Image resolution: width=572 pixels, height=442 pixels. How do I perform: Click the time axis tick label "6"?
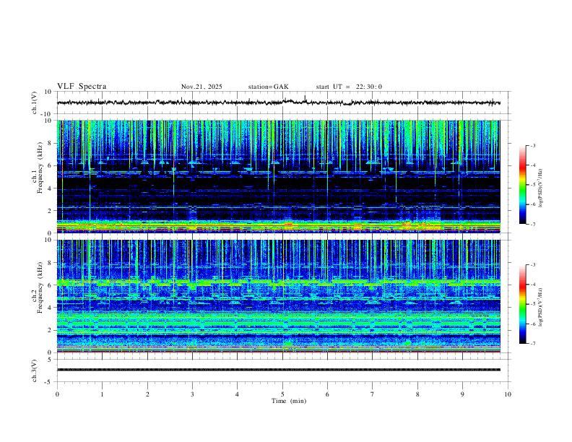coord(327,394)
